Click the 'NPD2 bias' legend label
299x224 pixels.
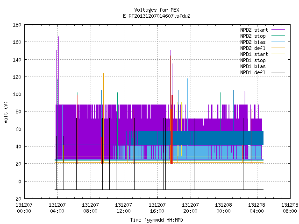(x=253, y=42)
